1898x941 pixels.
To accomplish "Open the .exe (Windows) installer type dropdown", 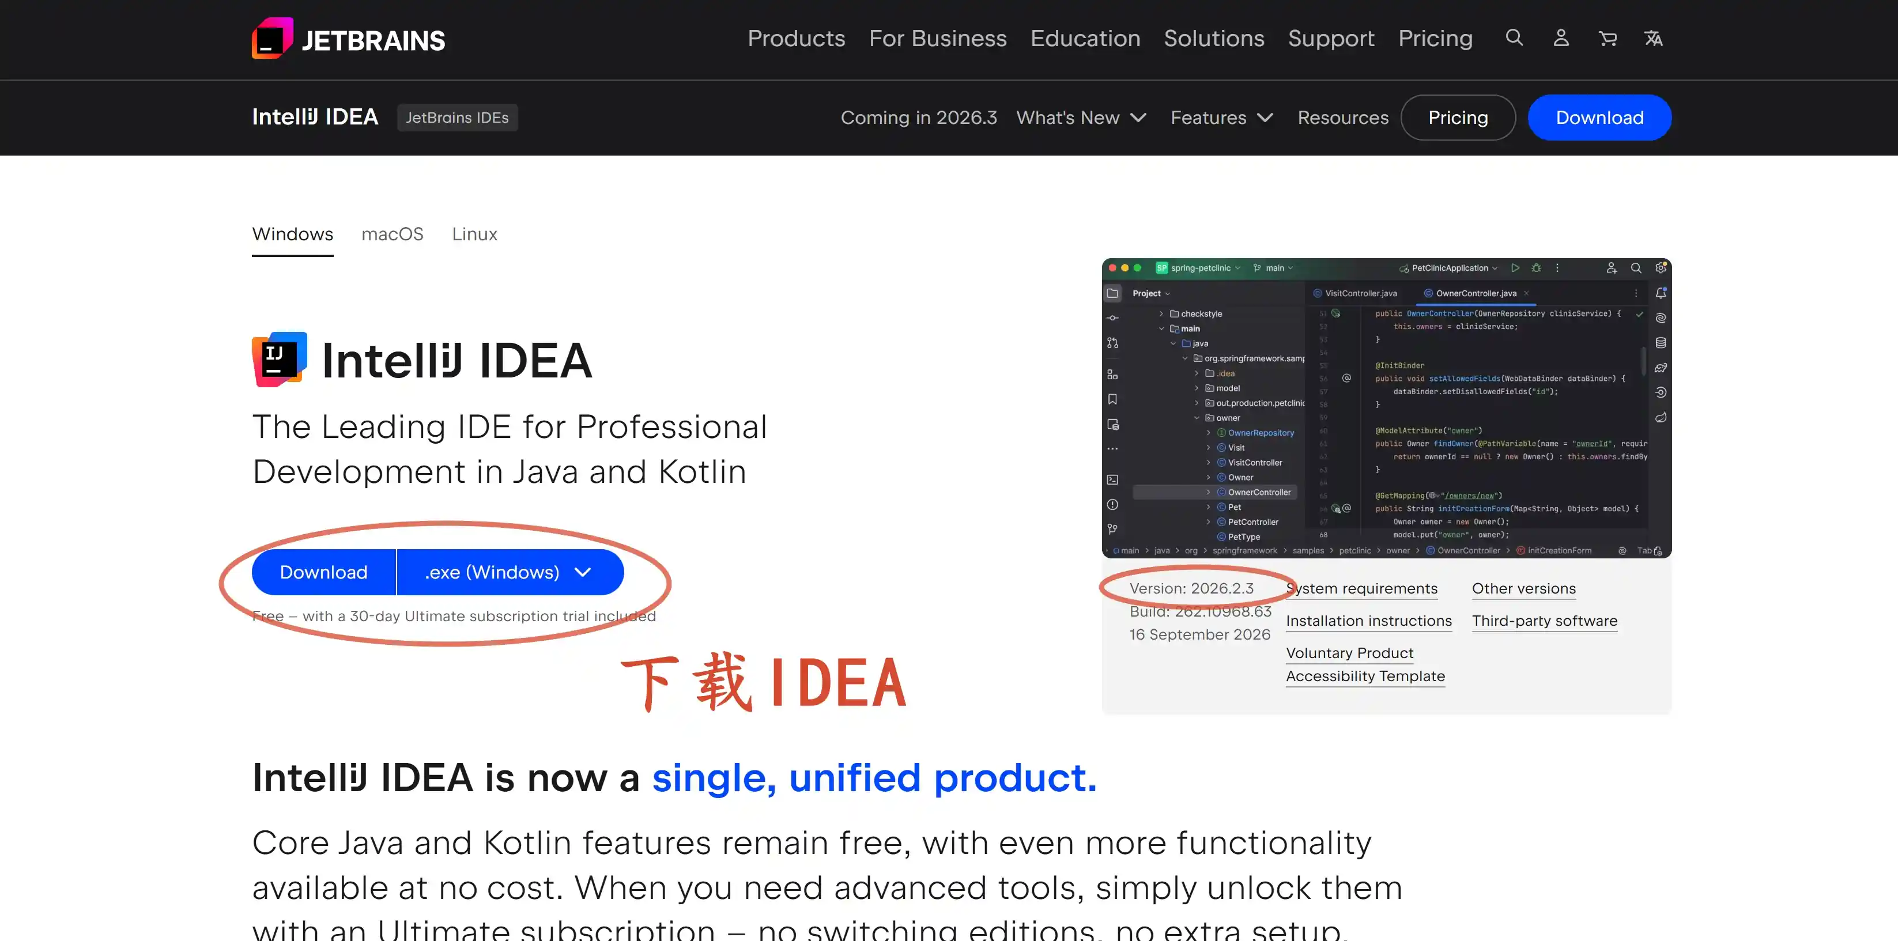I will (x=511, y=573).
